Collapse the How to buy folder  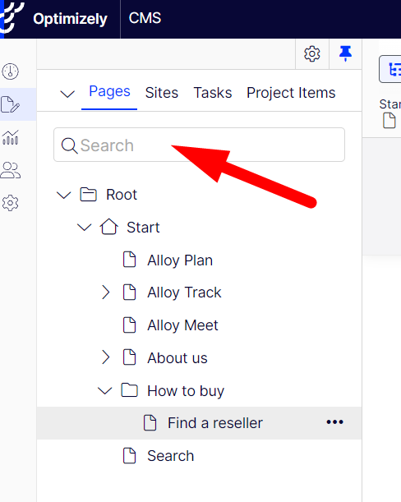[x=104, y=390]
